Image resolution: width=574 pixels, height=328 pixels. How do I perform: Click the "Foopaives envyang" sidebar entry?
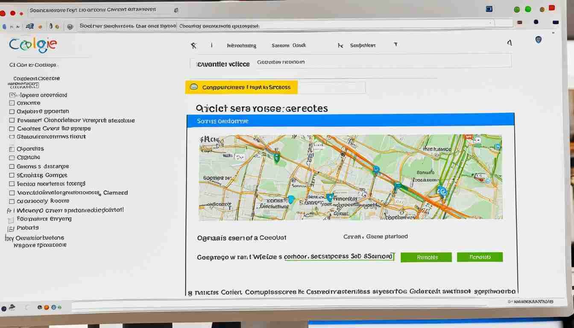click(44, 219)
